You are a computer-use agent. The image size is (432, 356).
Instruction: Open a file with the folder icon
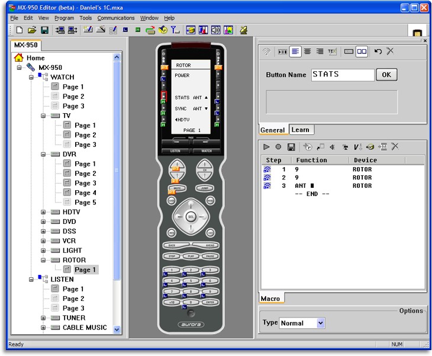pyautogui.click(x=32, y=30)
